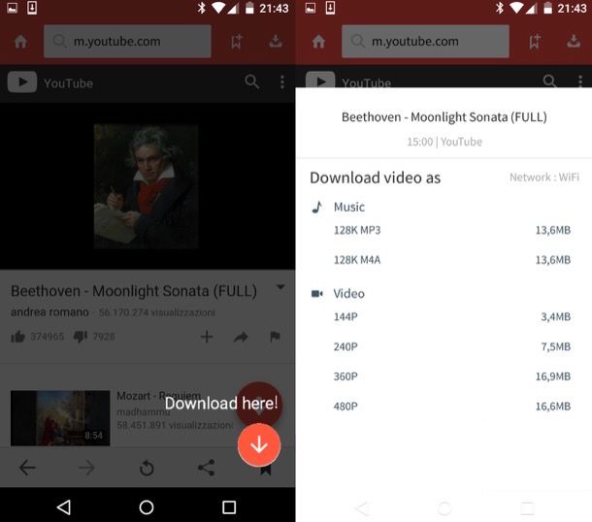Click Video section camera icon

pyautogui.click(x=316, y=293)
